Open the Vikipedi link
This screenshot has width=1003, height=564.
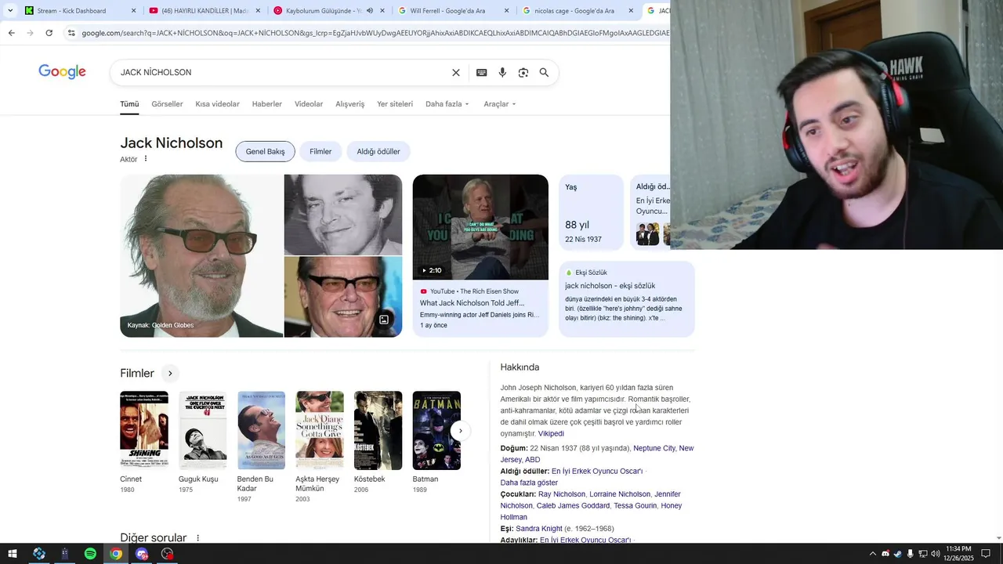pyautogui.click(x=551, y=433)
